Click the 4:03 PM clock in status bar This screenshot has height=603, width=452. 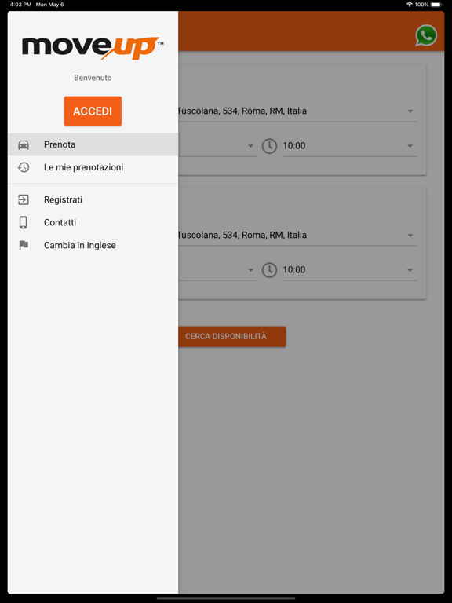[20, 5]
